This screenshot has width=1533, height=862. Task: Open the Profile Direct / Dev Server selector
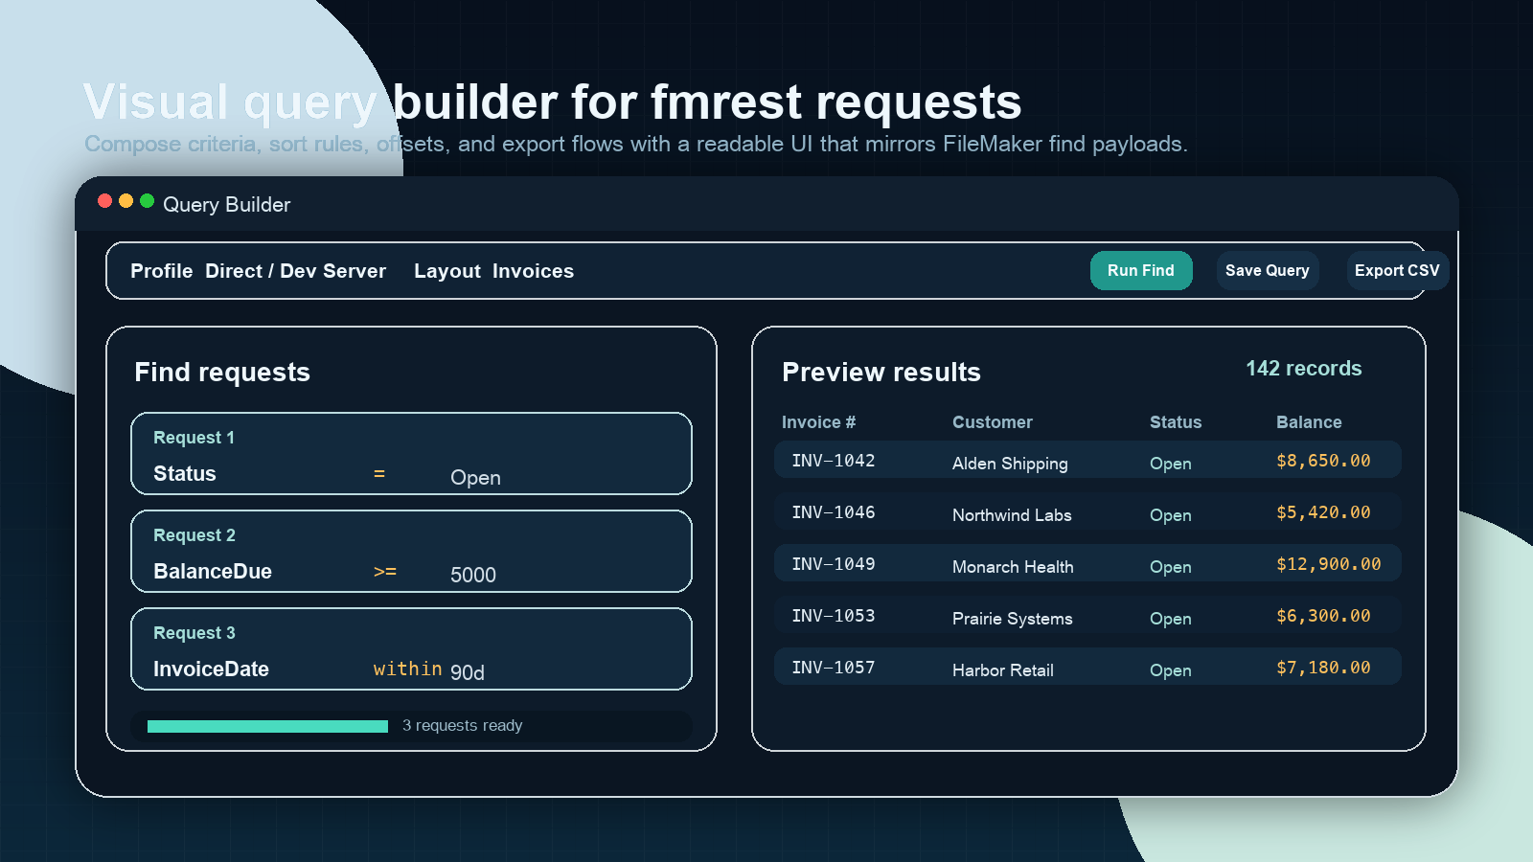(x=259, y=271)
